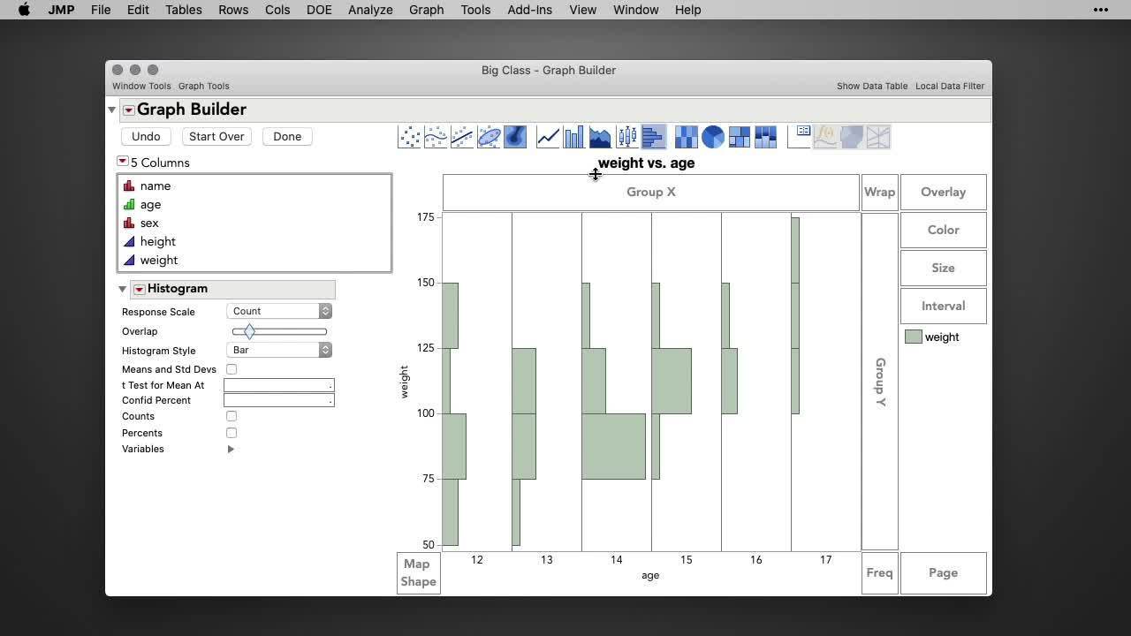Open the Add-Ins menu

coord(529,10)
